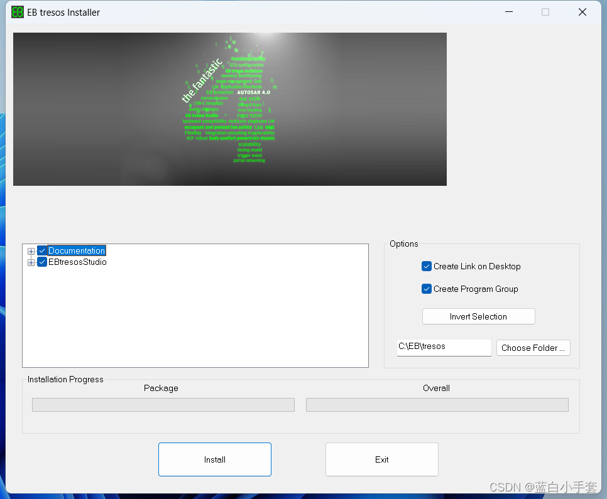The image size is (607, 499).
Task: Uncheck the EBtresosStudio checkbox
Action: coord(42,262)
